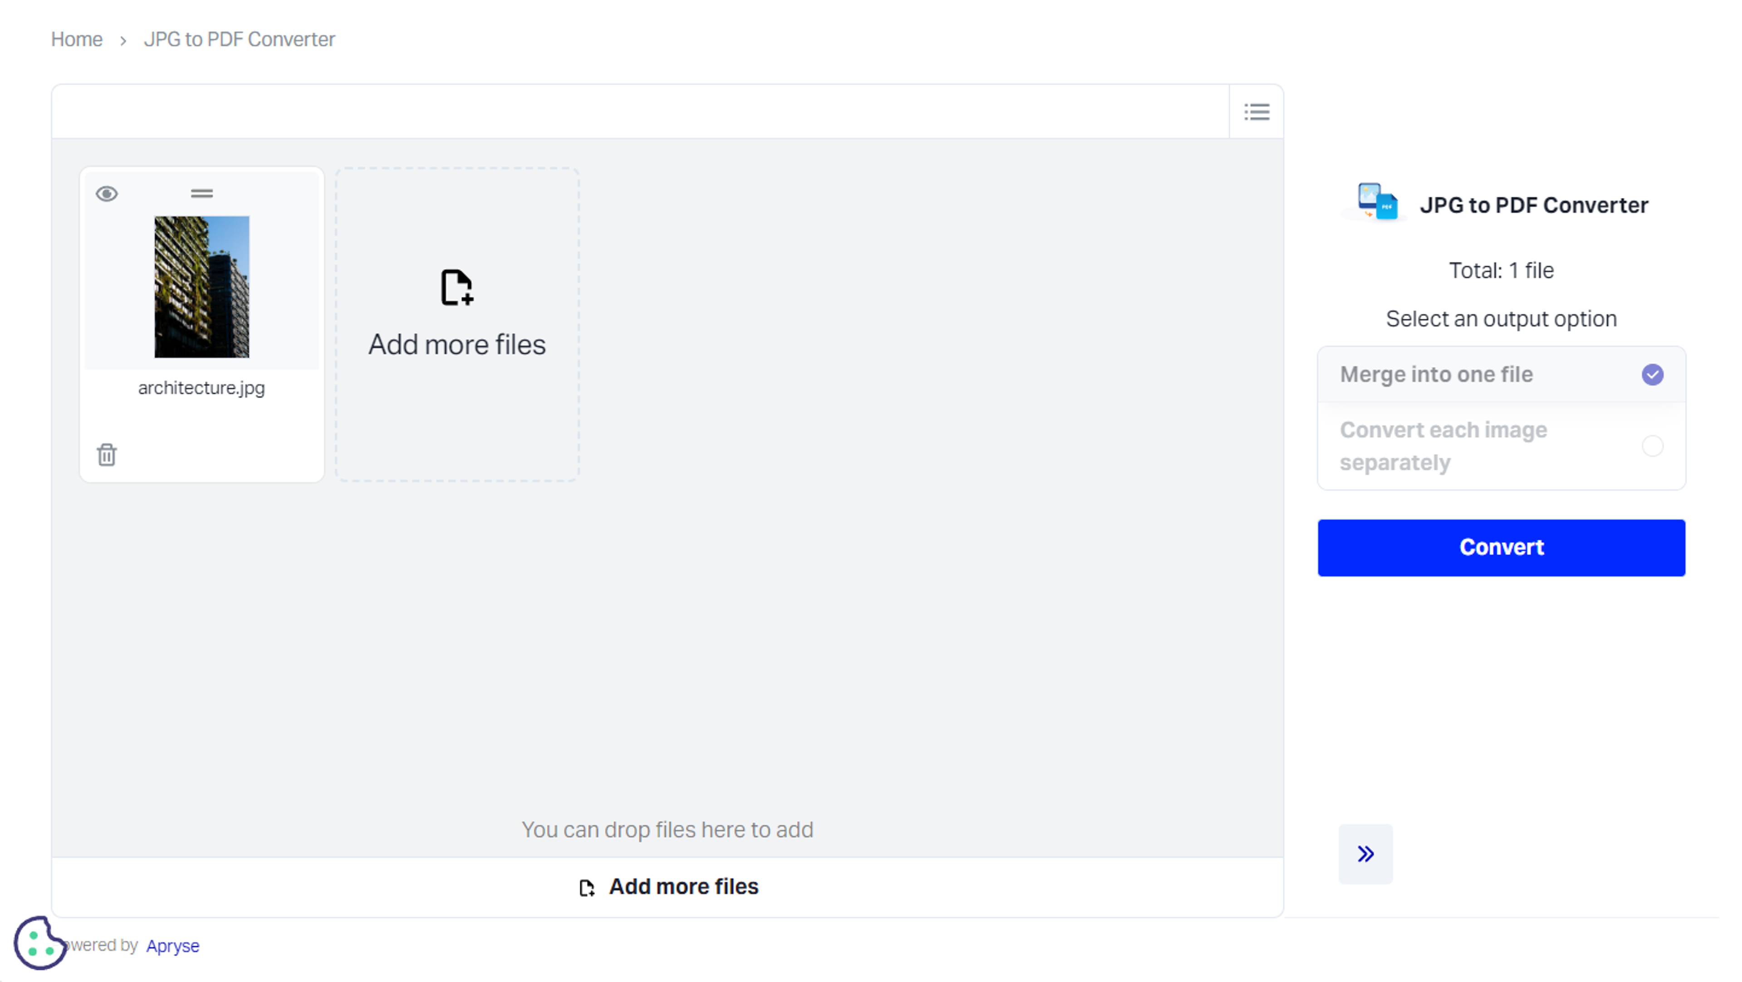This screenshot has width=1742, height=982.
Task: Click the Add more files document icon
Action: [x=456, y=287]
